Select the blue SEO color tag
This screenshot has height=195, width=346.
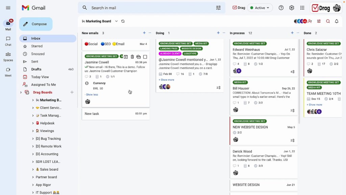pyautogui.click(x=106, y=44)
